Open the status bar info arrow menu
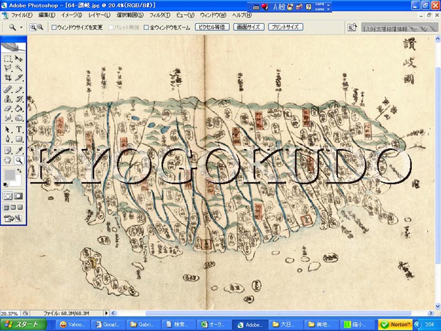The image size is (441, 331). click(106, 313)
